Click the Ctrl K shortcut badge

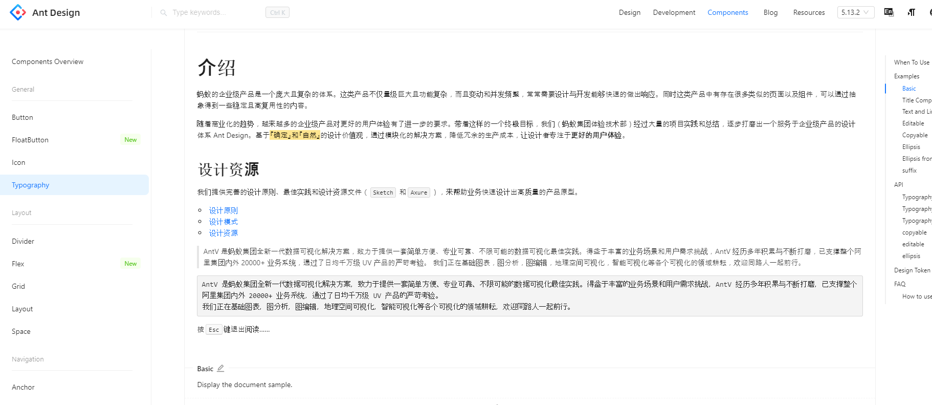pyautogui.click(x=277, y=12)
